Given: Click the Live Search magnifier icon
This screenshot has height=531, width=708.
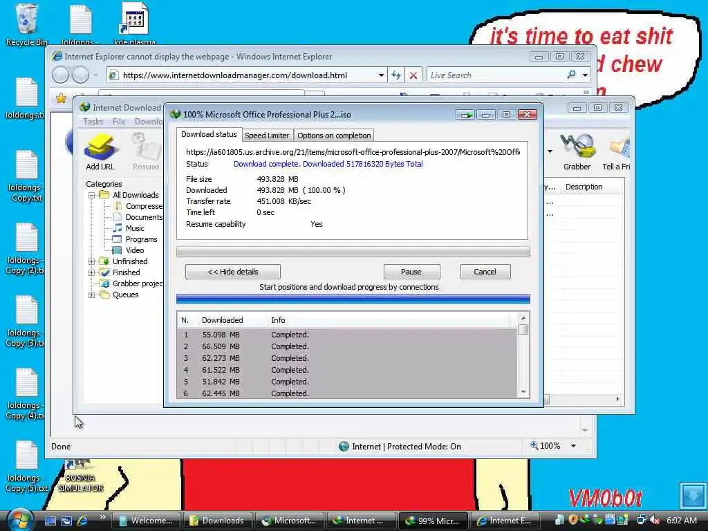Looking at the screenshot, I should click(571, 75).
